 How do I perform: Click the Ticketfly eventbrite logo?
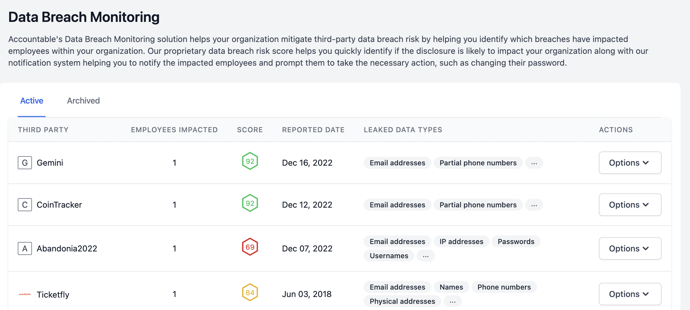[x=25, y=294]
